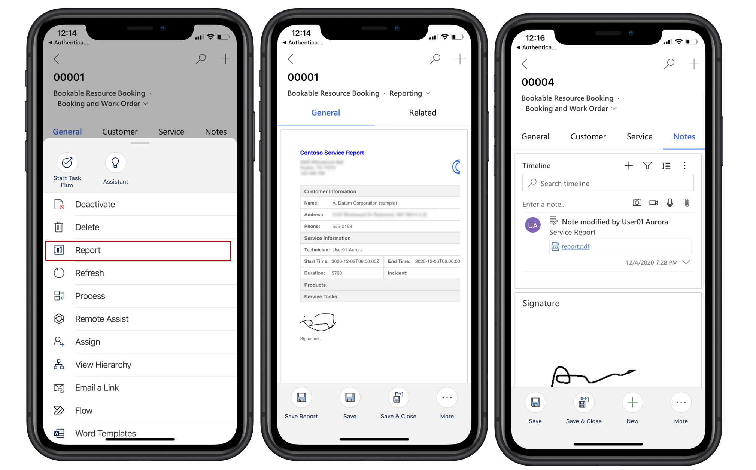Screen dimensions: 756x470
Task: Click the Report menu item
Action: click(x=139, y=250)
